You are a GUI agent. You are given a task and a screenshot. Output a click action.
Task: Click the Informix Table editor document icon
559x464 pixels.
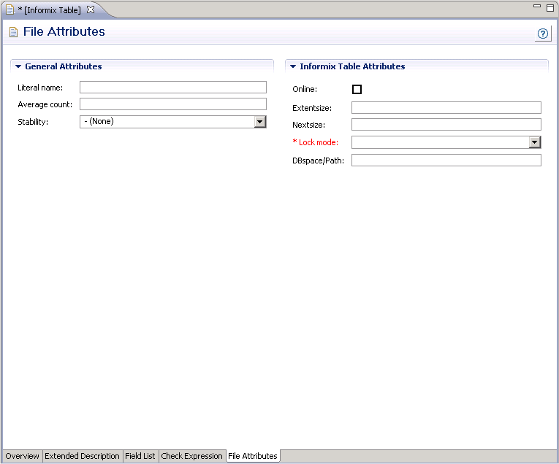[10, 10]
